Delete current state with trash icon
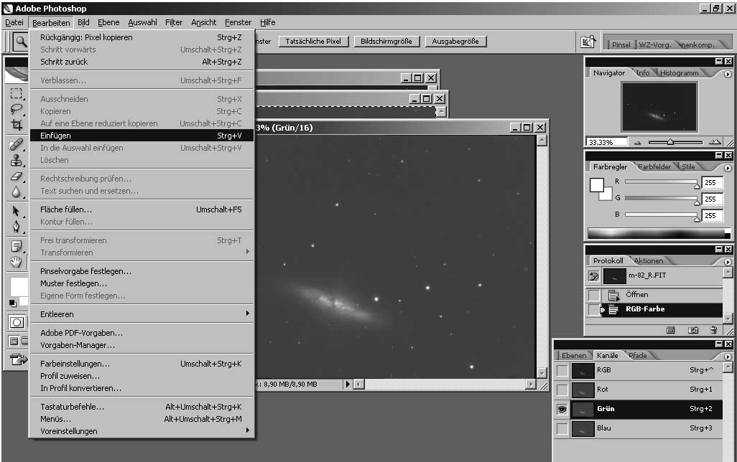This screenshot has height=462, width=737. (713, 330)
